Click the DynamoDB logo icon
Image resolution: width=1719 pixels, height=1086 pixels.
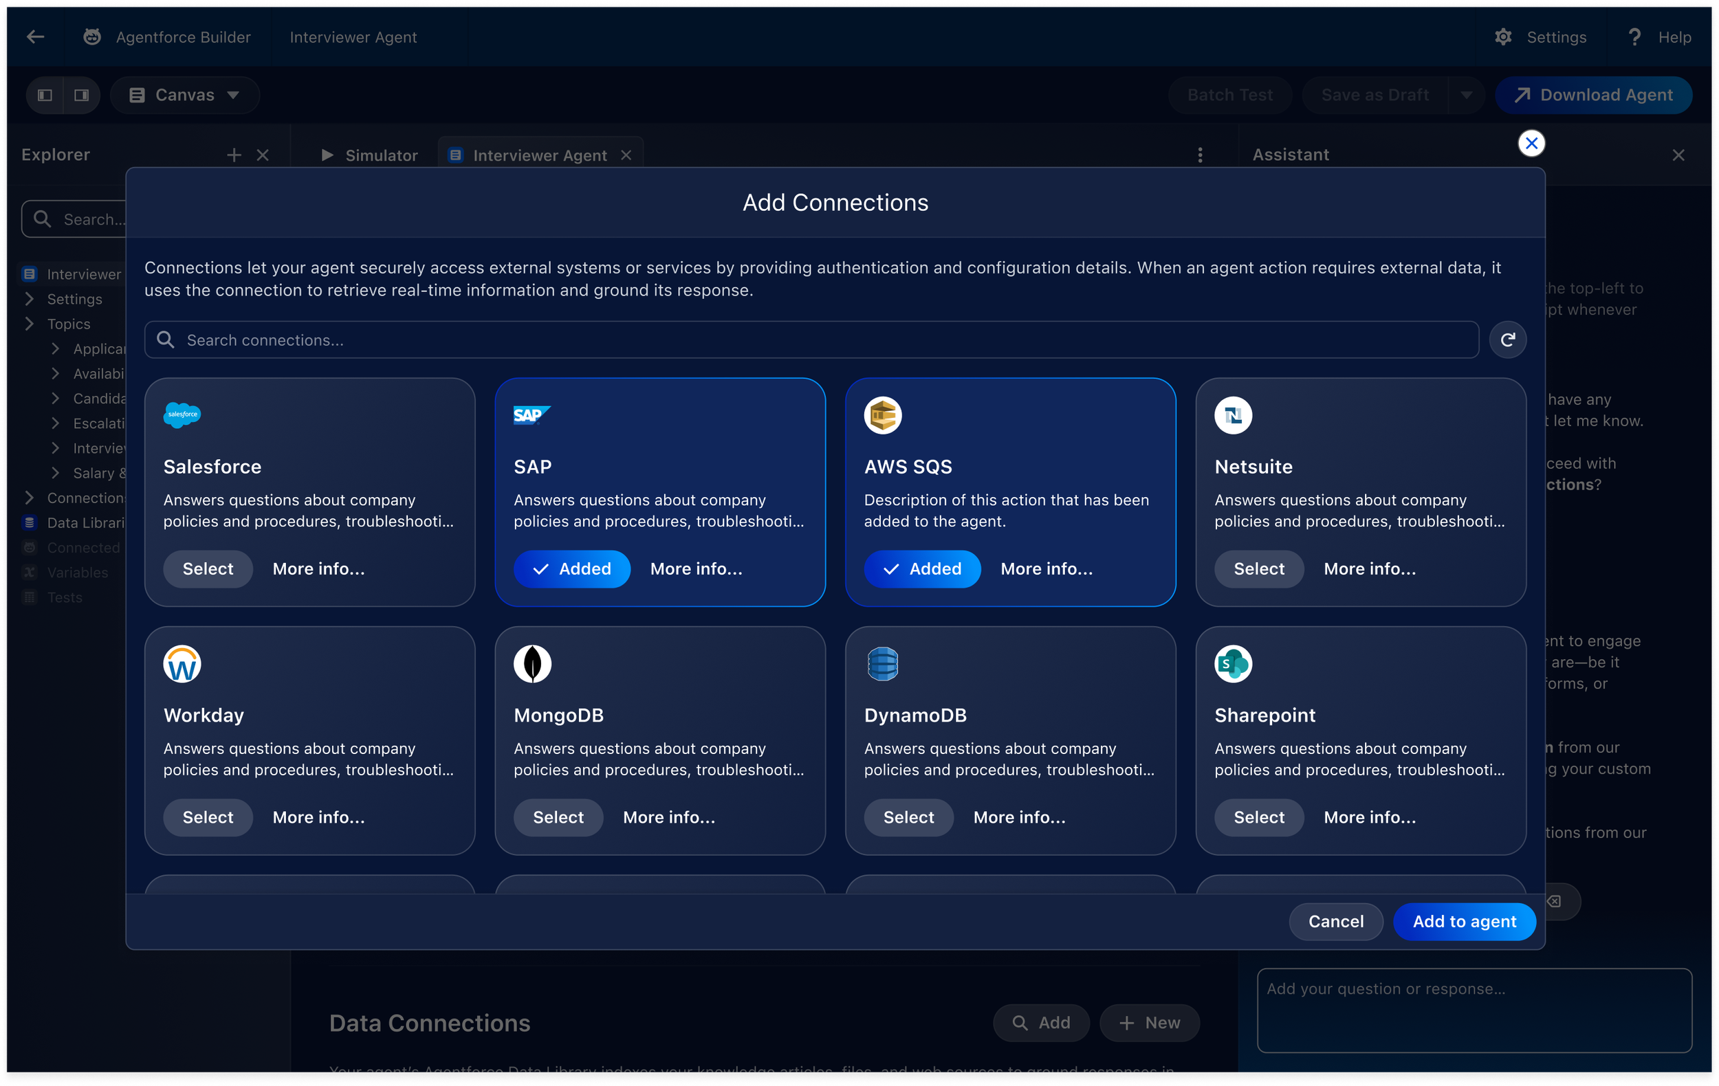pos(882,663)
